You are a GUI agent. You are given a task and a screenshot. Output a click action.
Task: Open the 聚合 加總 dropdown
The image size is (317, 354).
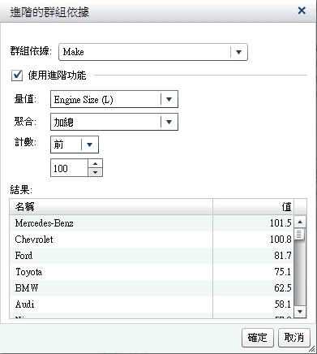114,122
